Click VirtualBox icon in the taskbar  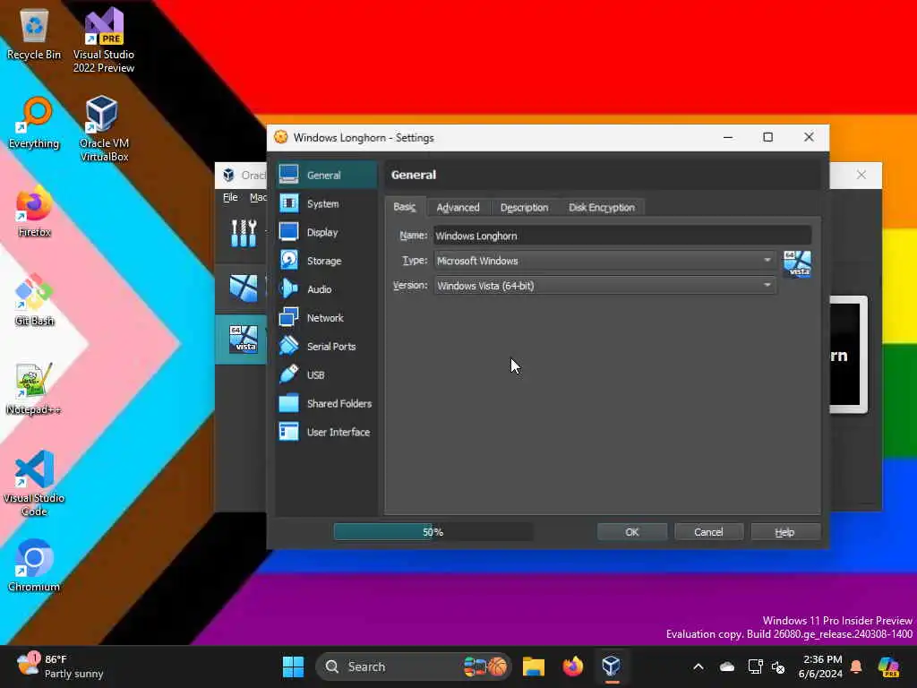tap(611, 666)
